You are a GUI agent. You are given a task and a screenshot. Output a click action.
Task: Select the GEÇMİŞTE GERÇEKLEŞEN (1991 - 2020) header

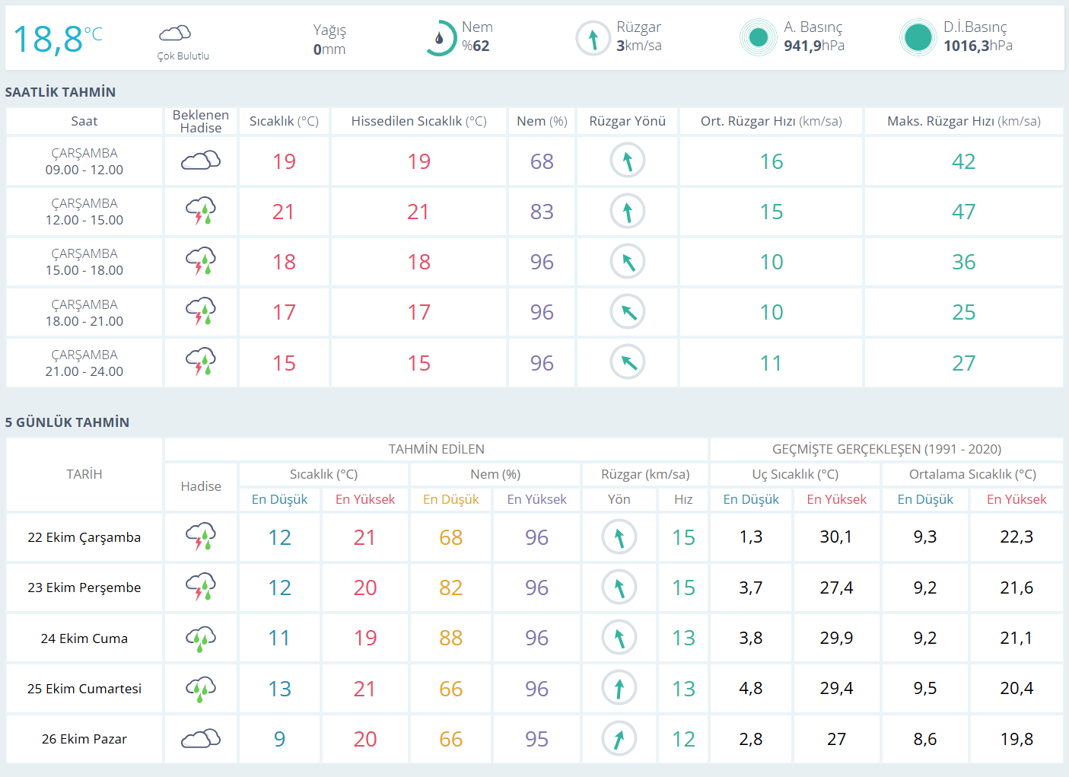(x=886, y=449)
